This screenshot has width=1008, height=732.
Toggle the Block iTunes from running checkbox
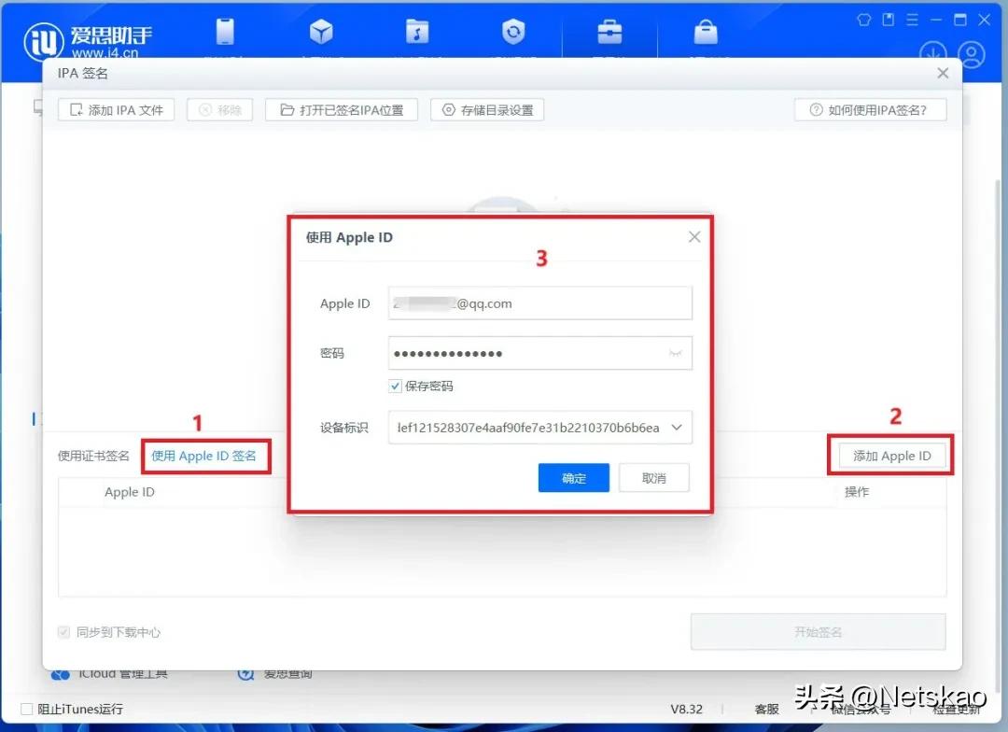[26, 709]
